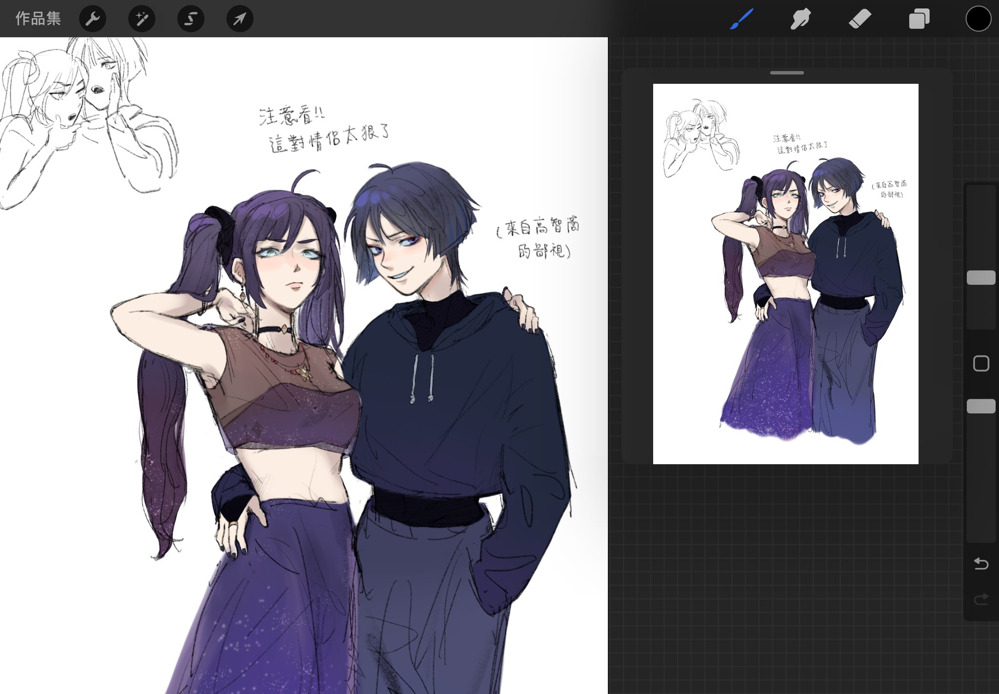This screenshot has width=999, height=694.
Task: Open the Layers panel
Action: (x=919, y=19)
